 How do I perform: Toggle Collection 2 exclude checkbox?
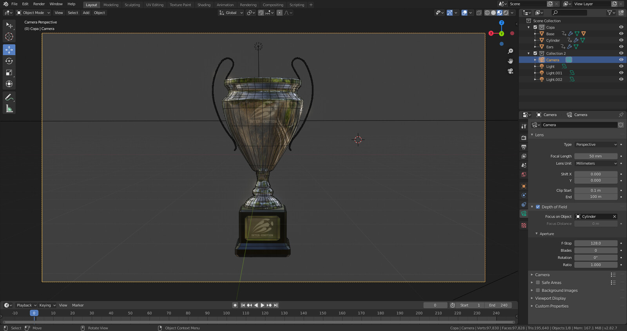coord(535,53)
